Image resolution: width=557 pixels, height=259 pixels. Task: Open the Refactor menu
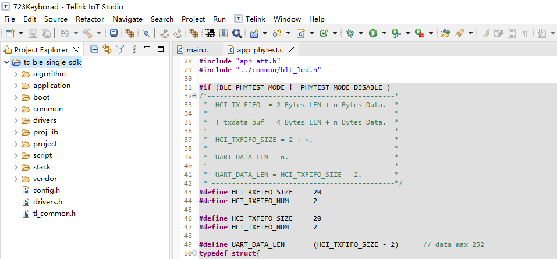pyautogui.click(x=90, y=19)
